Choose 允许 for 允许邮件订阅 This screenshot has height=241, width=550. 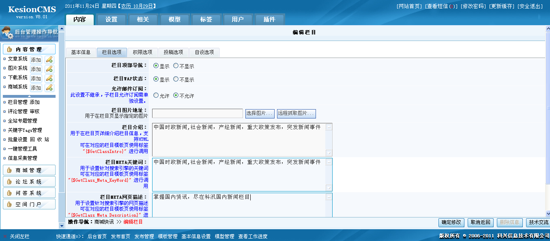point(156,96)
